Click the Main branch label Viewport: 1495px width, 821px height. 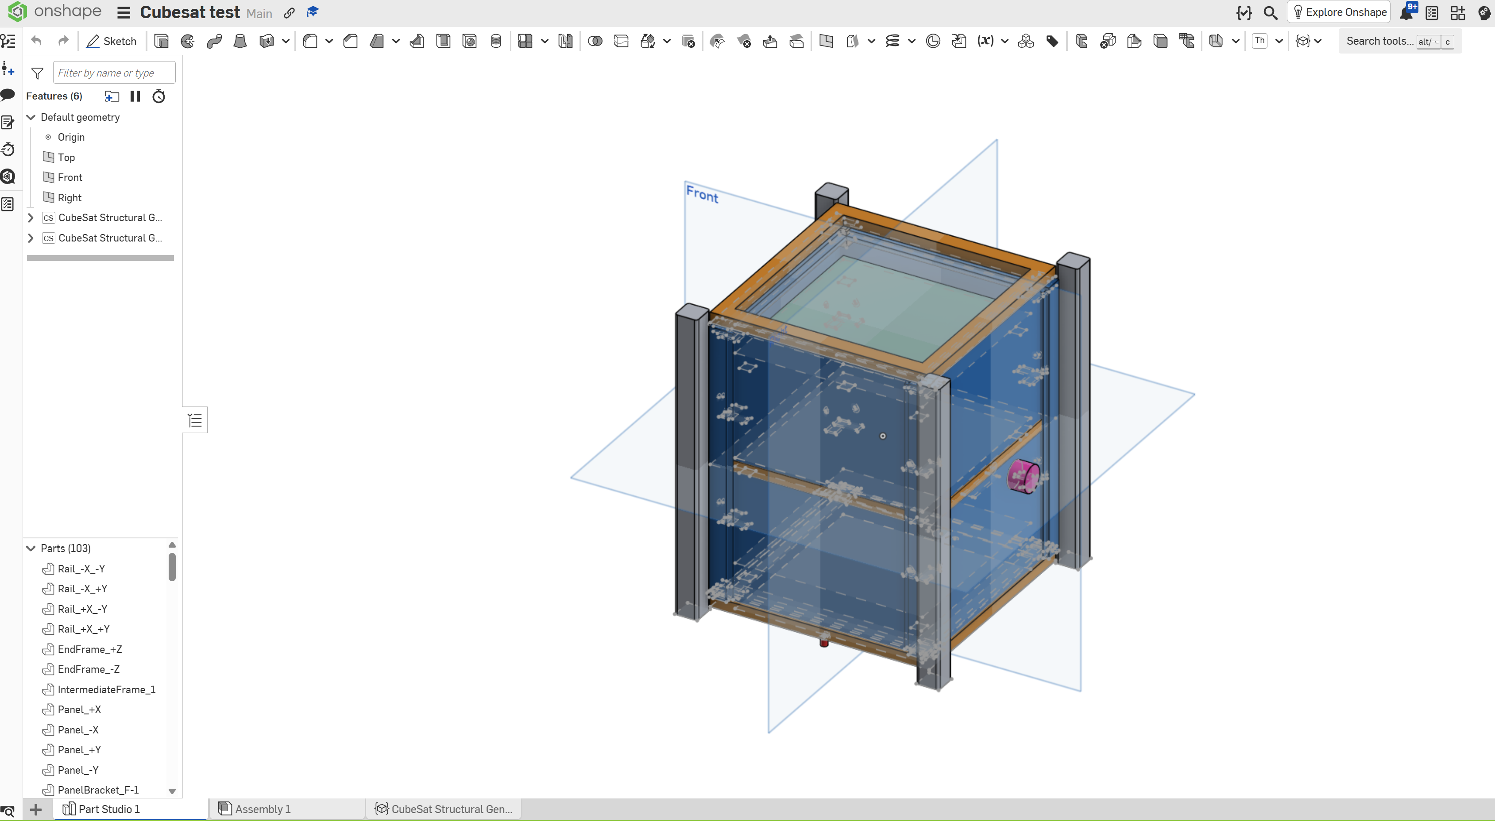click(x=259, y=13)
